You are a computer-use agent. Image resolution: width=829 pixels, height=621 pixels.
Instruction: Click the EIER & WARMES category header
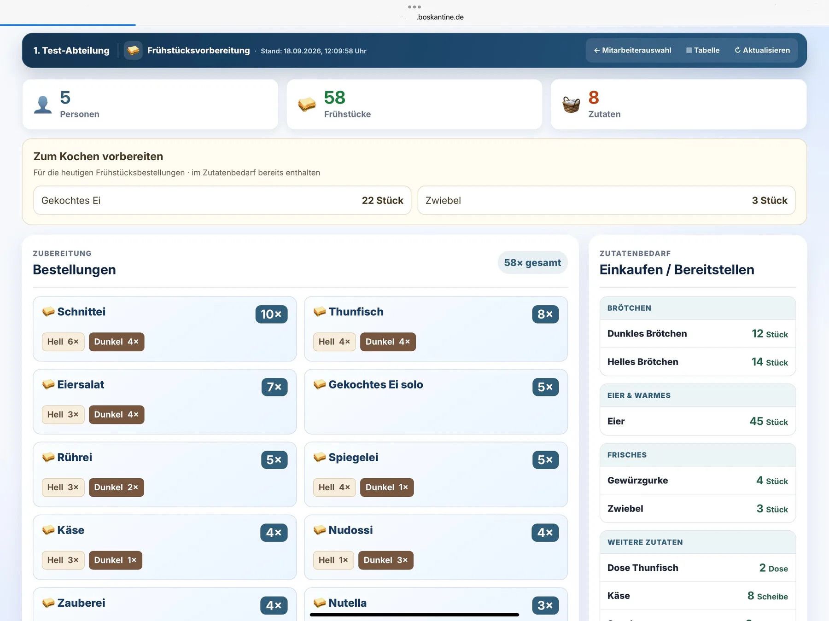tap(698, 395)
